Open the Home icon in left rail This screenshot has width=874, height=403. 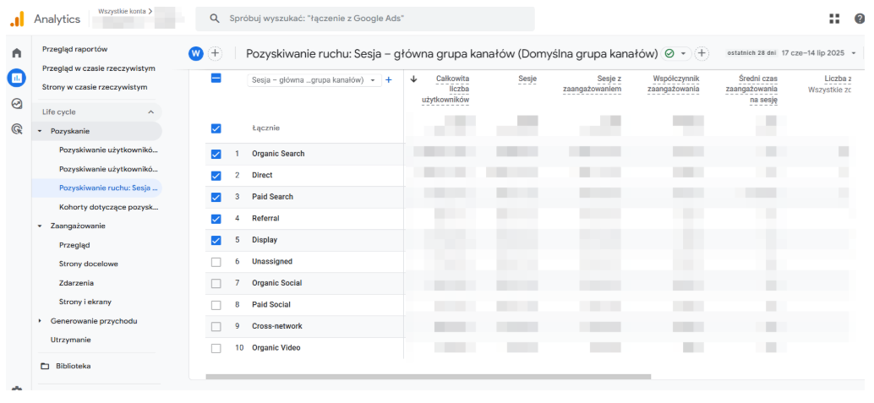17,53
